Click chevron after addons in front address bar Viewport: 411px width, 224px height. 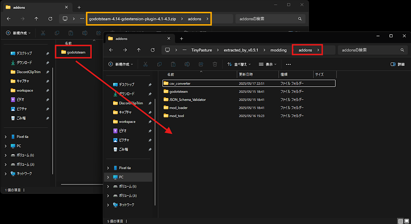point(318,50)
